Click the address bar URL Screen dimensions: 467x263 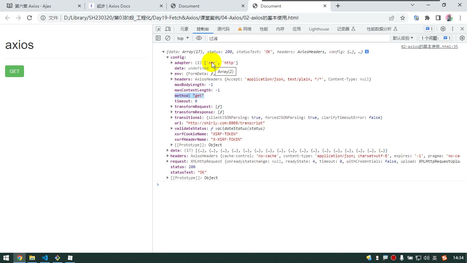[x=181, y=18]
